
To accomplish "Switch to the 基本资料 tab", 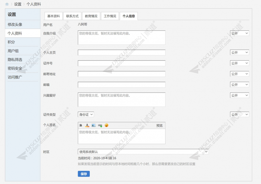I will tap(53, 16).
